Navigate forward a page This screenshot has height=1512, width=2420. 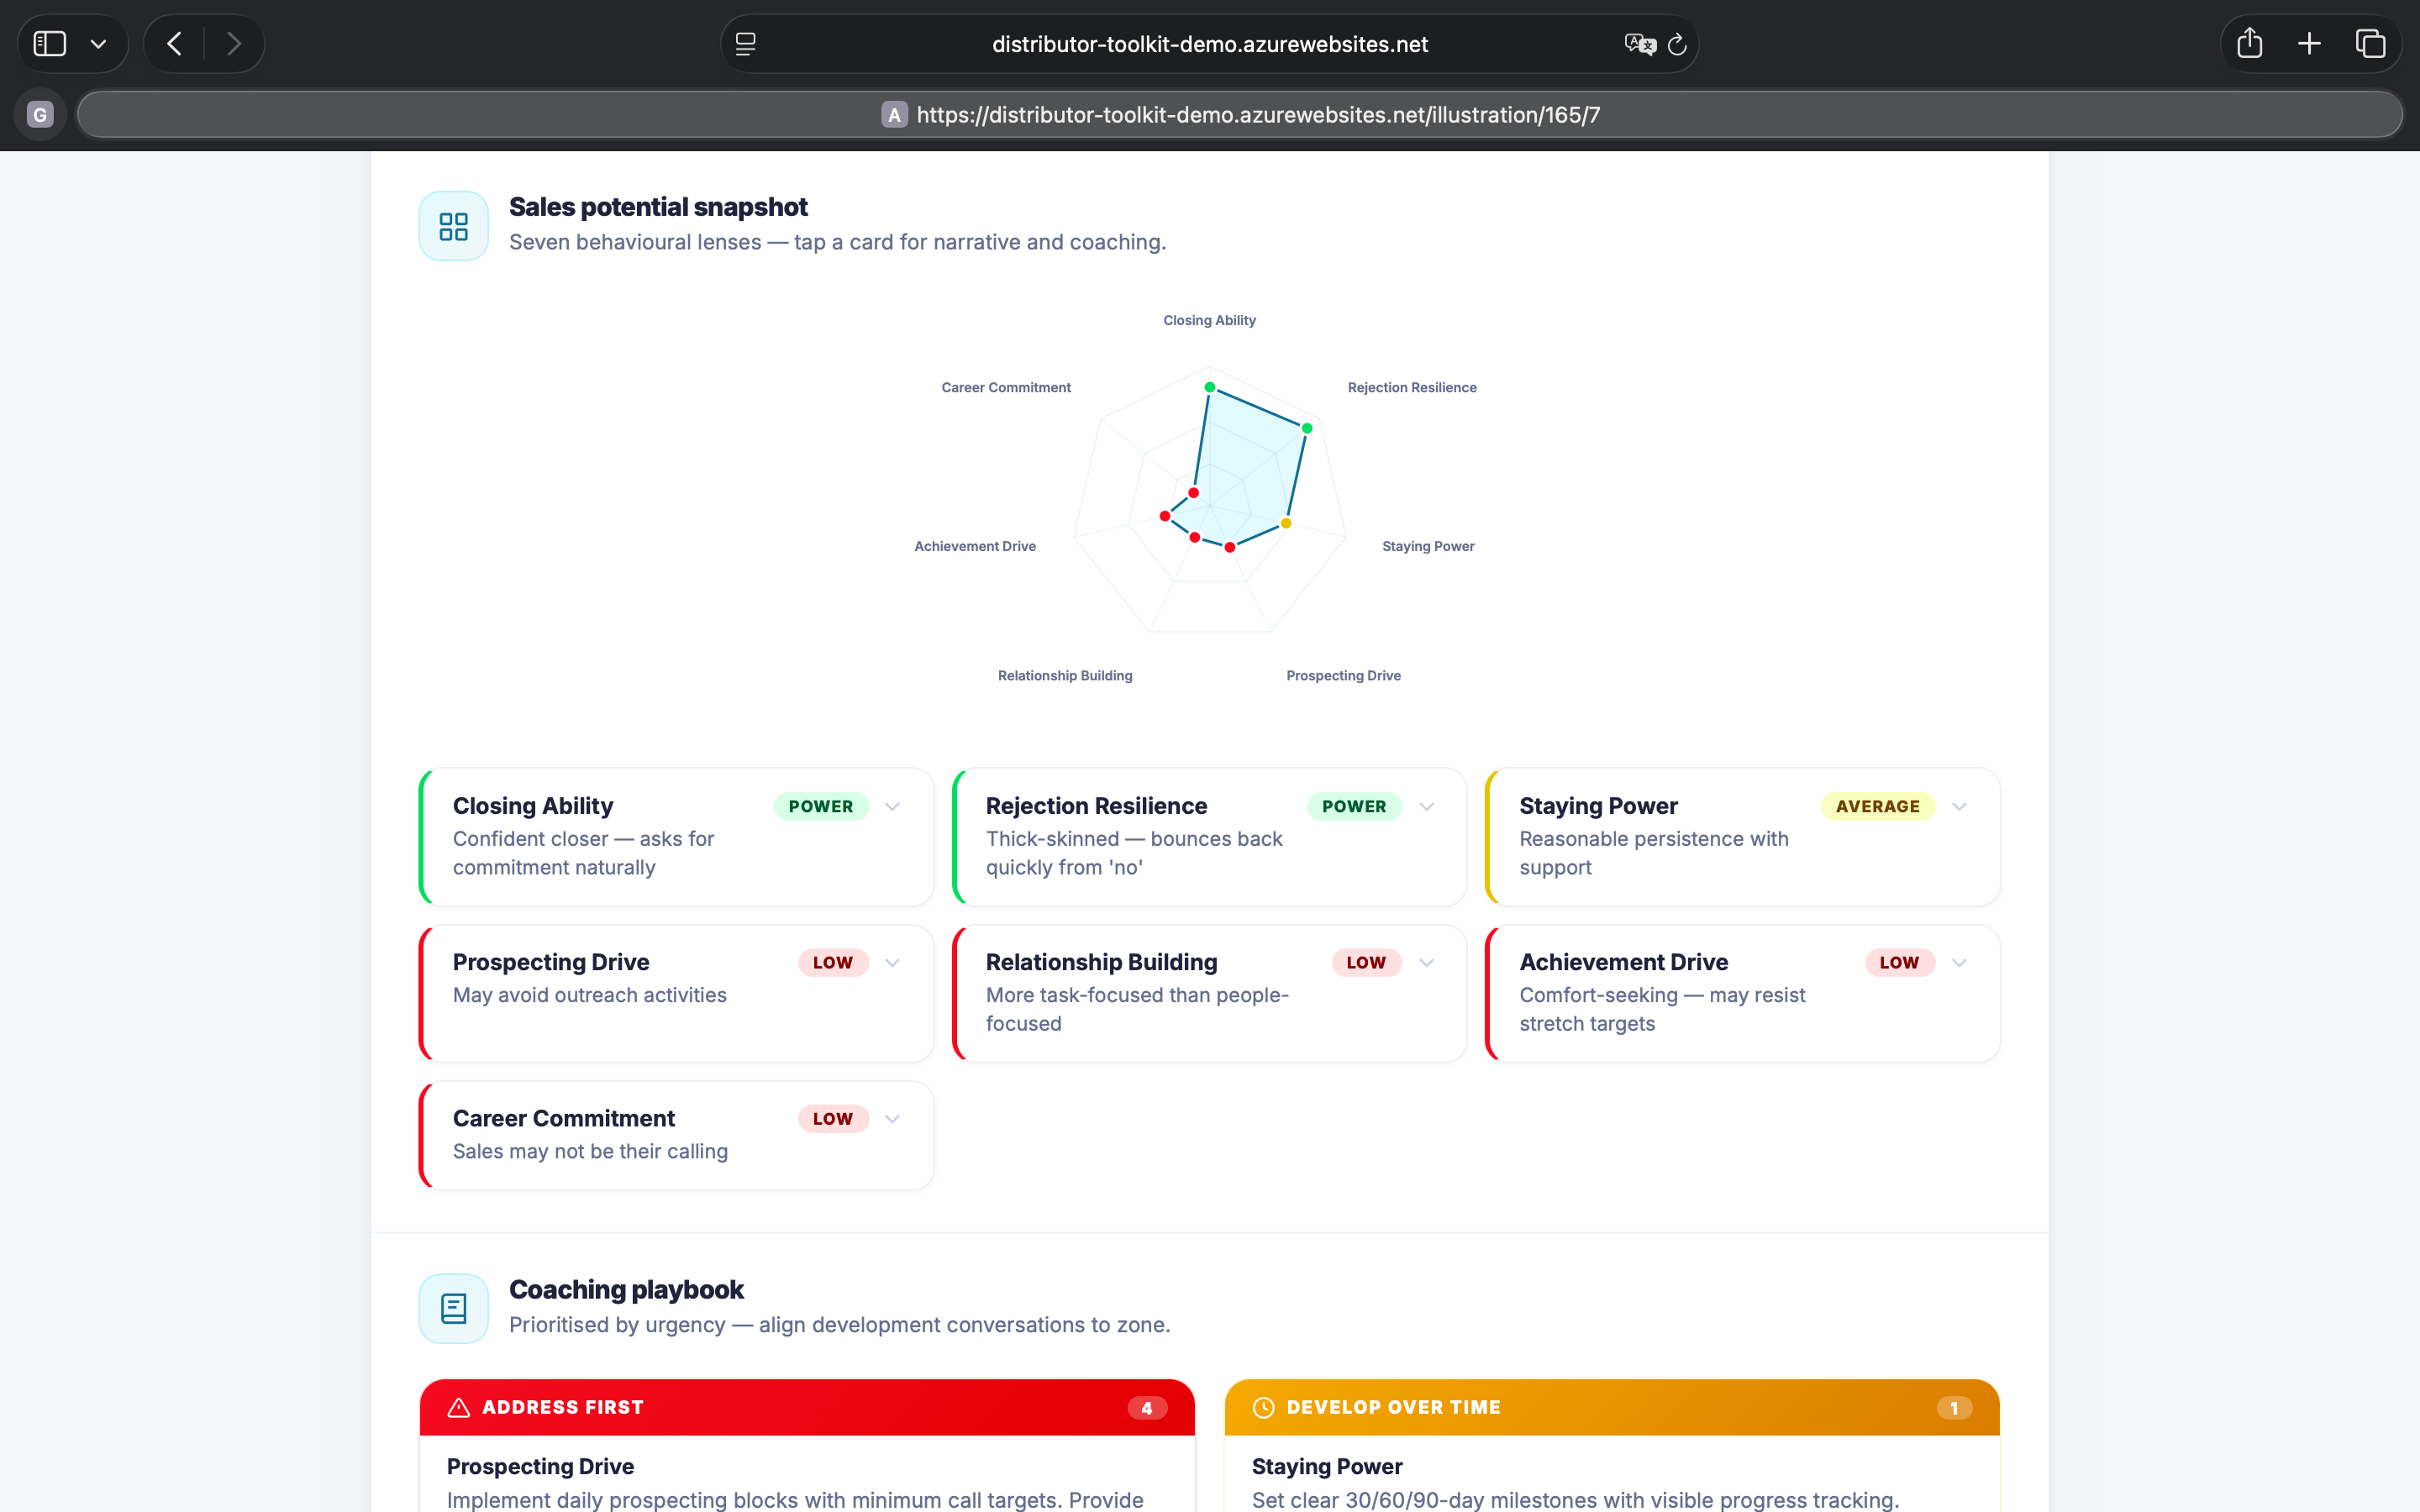pos(234,43)
